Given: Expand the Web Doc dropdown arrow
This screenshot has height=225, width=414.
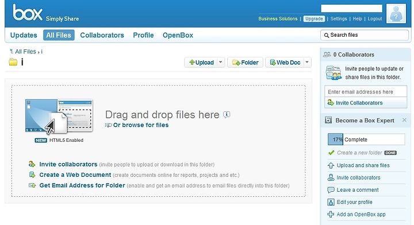Looking at the screenshot, I should tap(307, 63).
